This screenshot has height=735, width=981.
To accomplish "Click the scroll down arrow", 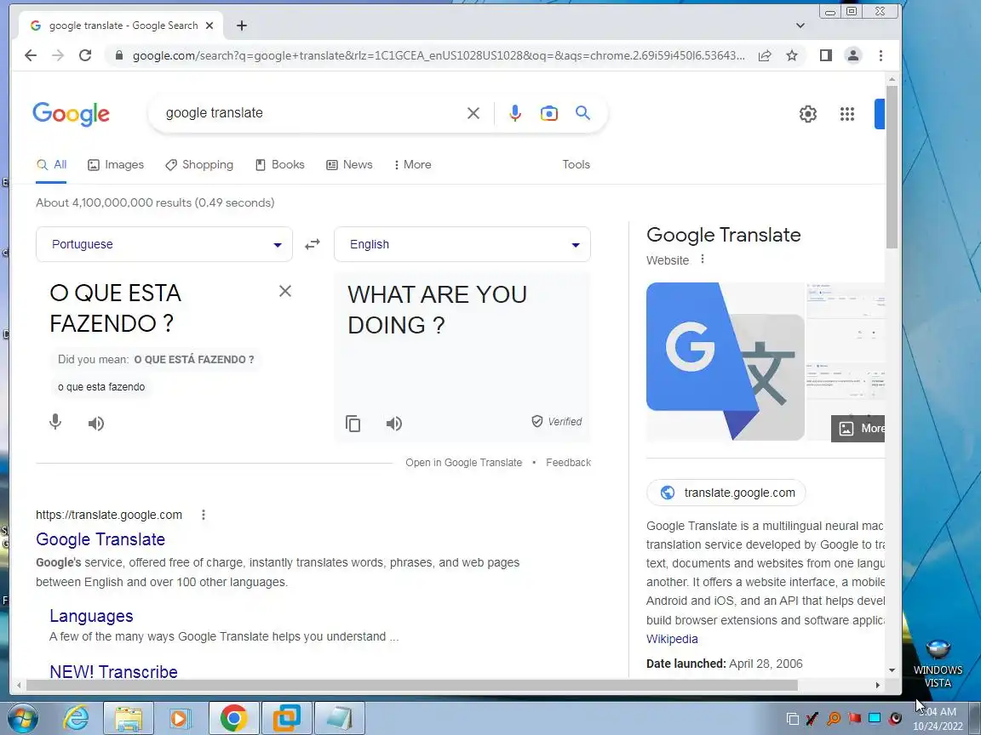I will (892, 670).
